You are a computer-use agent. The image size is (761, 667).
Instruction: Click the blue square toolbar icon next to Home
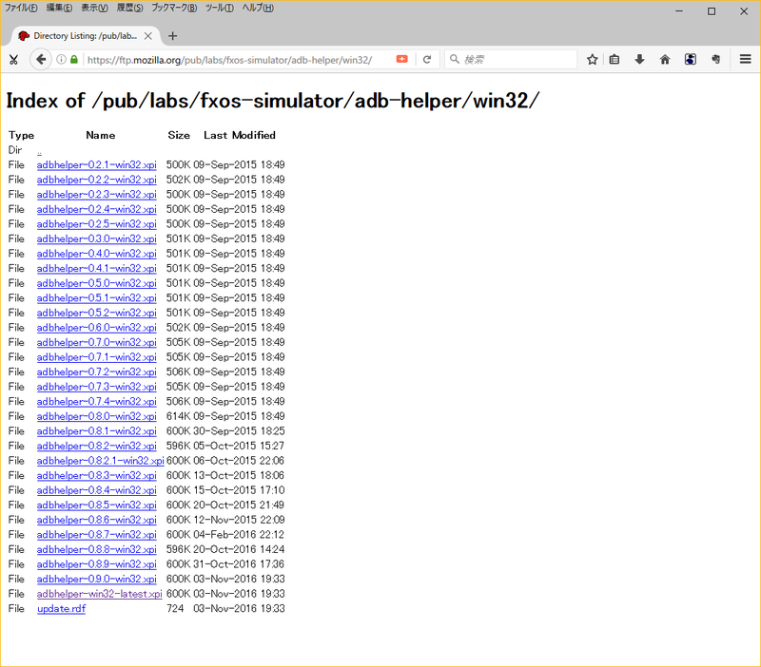coord(691,60)
